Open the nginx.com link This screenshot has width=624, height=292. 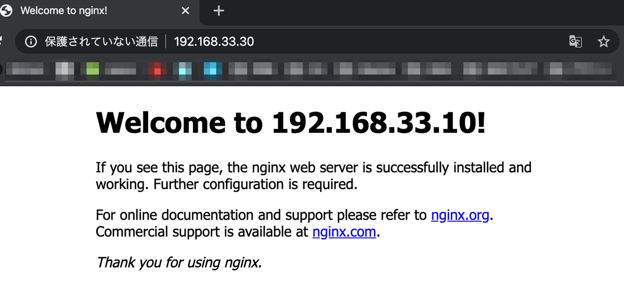(344, 232)
